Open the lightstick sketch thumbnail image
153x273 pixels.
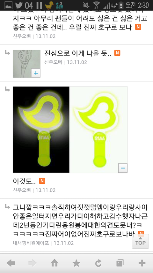pyautogui.click(x=26, y=64)
